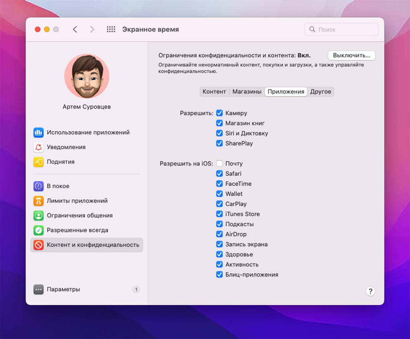Switch to the Контент tab
The height and width of the screenshot is (339, 410).
(x=214, y=91)
